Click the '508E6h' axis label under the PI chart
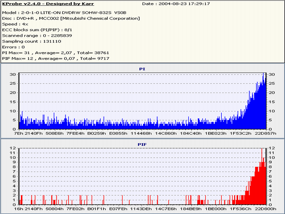285x214 pixels. 54,133
